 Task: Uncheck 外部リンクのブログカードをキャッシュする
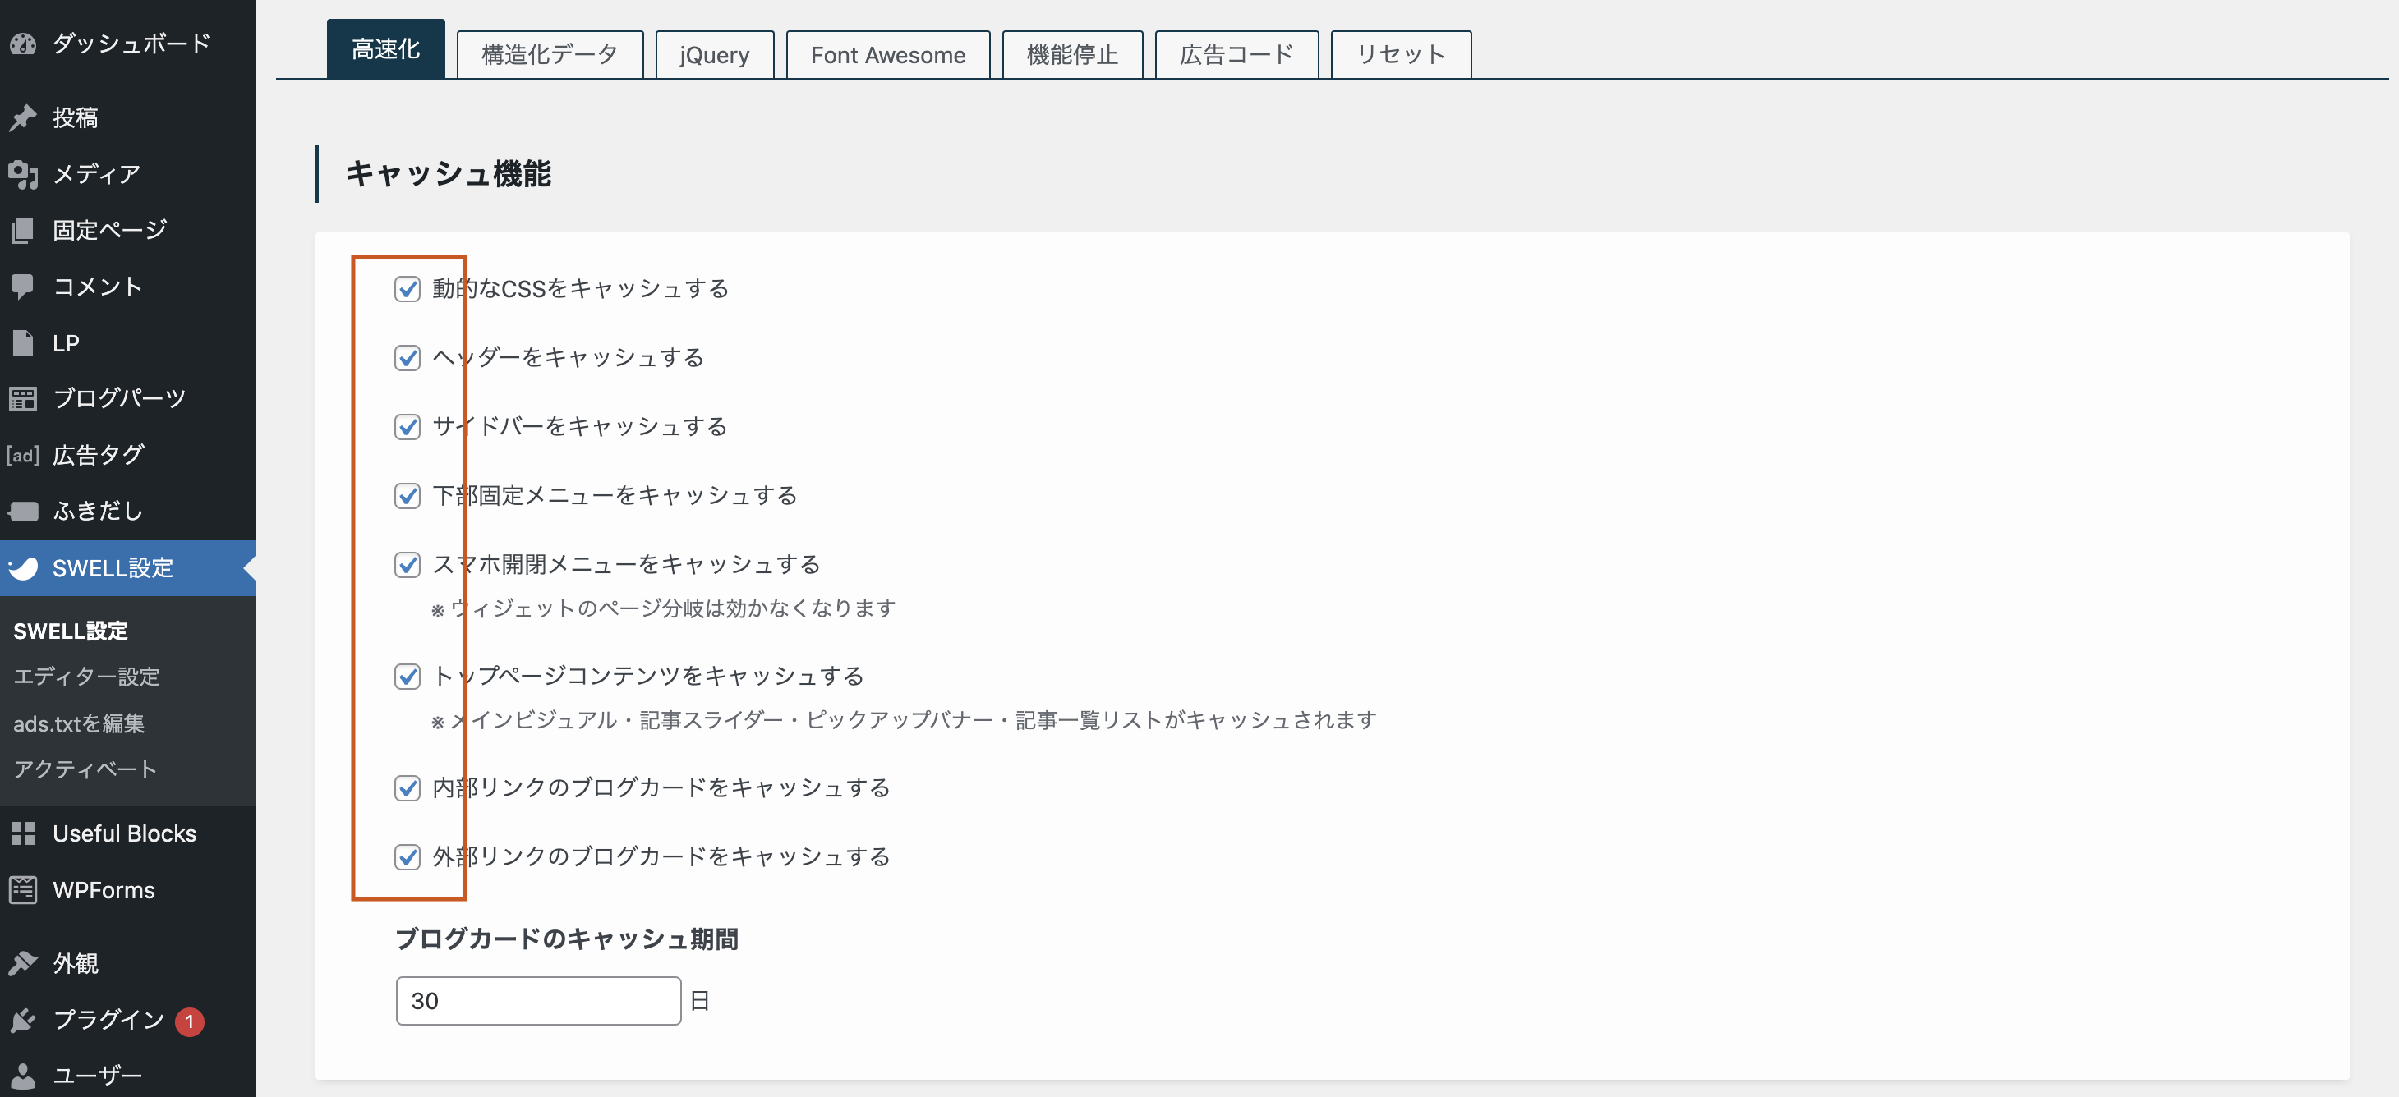pyautogui.click(x=407, y=856)
